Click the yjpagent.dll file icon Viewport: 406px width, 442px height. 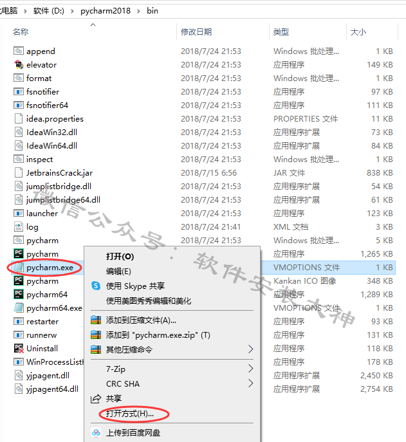click(x=19, y=376)
